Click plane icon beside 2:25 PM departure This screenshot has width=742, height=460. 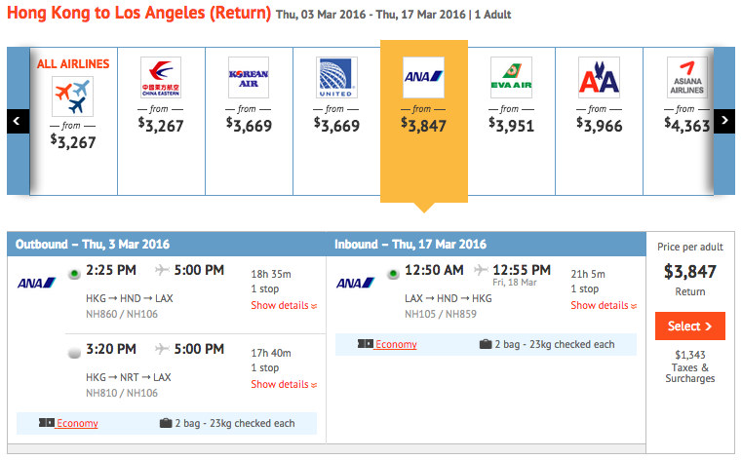162,270
